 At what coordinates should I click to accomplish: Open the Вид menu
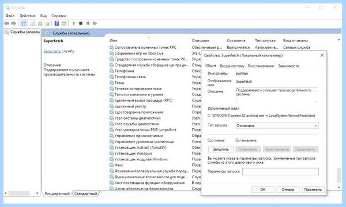tap(43, 16)
